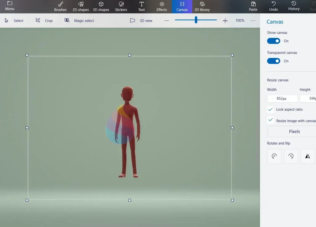Click the zoom slider handle
Image resolution: width=316 pixels, height=227 pixels.
pyautogui.click(x=196, y=20)
